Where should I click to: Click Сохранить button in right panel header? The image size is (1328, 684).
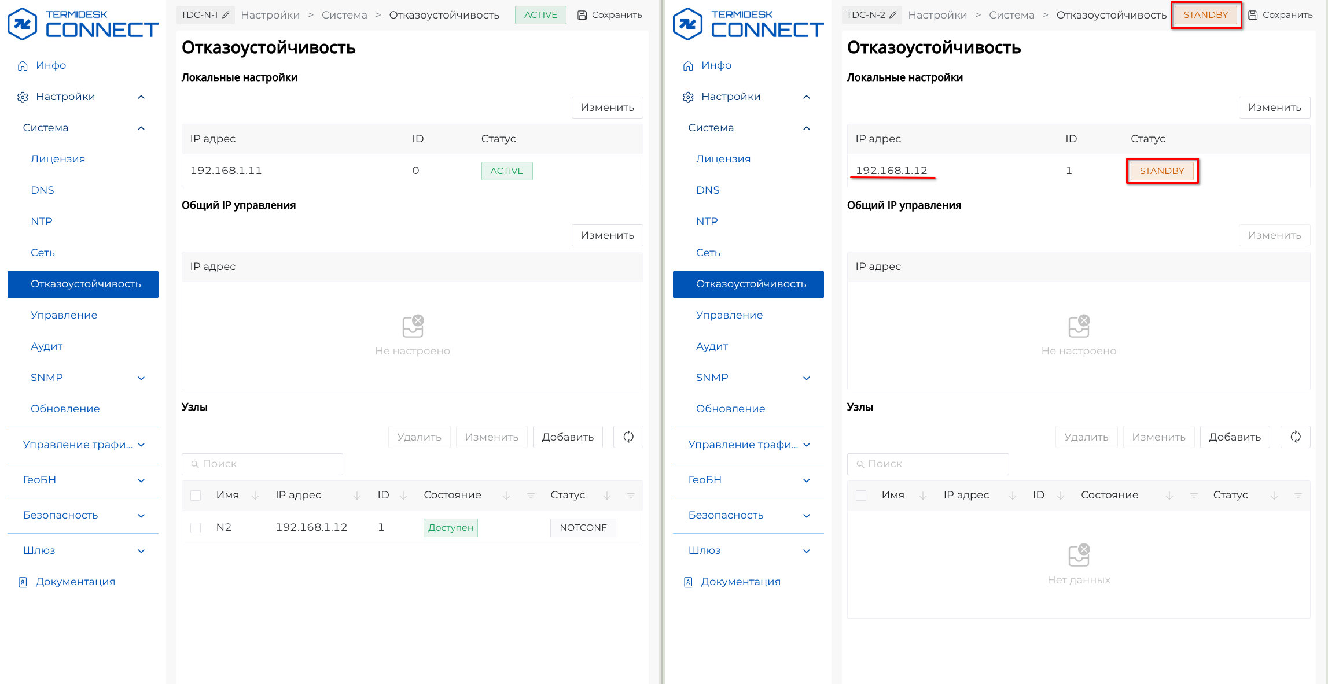point(1280,15)
